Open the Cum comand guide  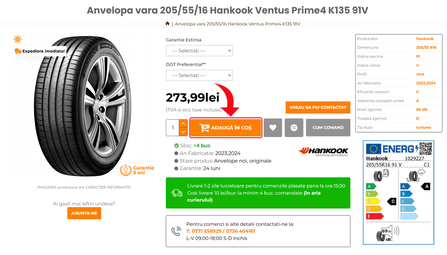click(328, 128)
